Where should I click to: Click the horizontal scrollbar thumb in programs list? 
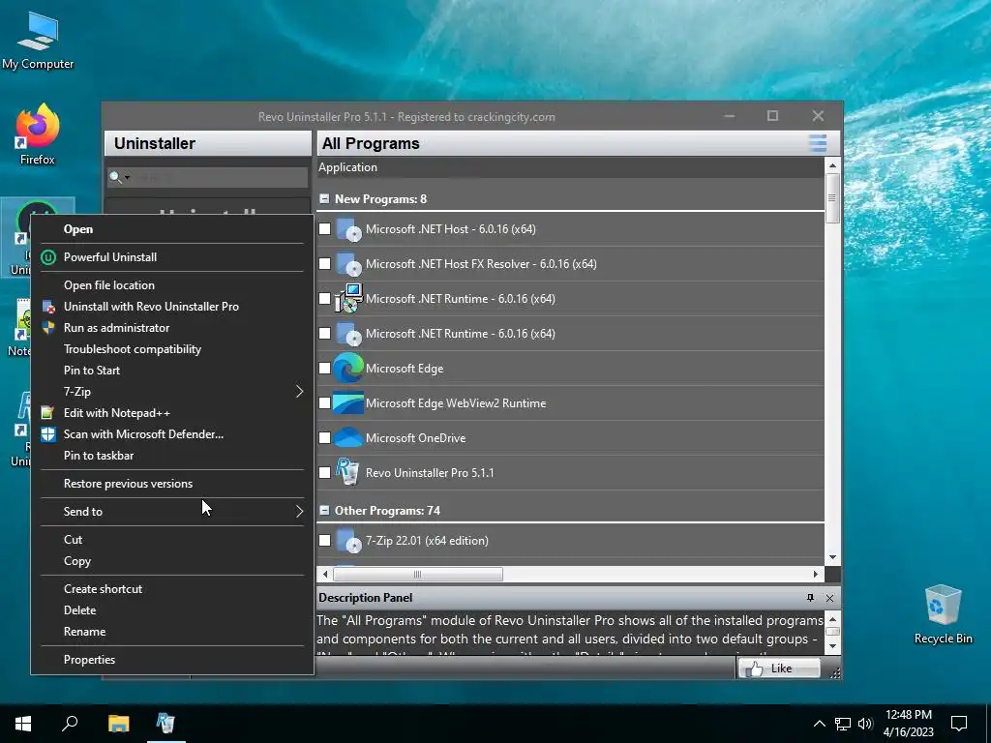418,575
